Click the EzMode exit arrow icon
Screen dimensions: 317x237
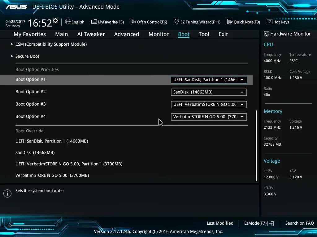pos(271,223)
